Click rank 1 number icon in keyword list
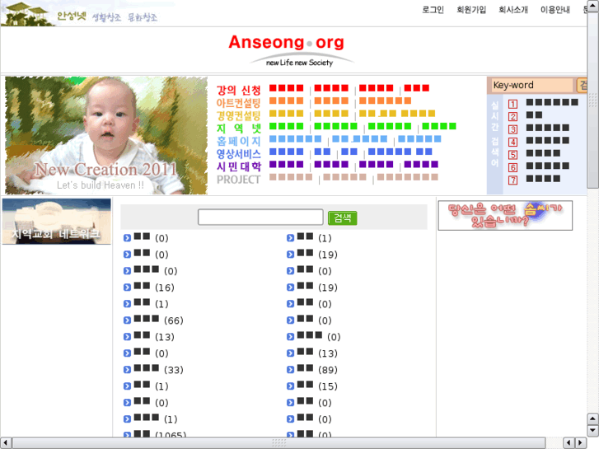Viewport: 599px width, 449px height. pos(512,104)
